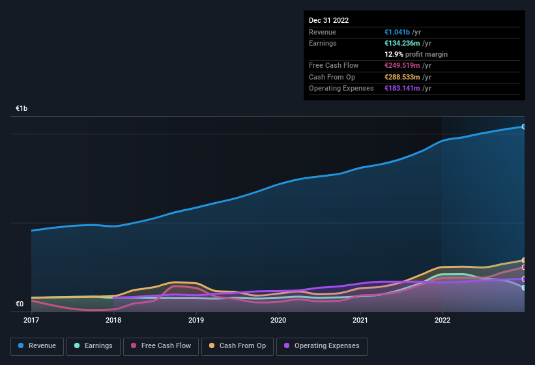The width and height of the screenshot is (535, 365).
Task: Click the Revenue data point at chart end
Action: [x=524, y=126]
